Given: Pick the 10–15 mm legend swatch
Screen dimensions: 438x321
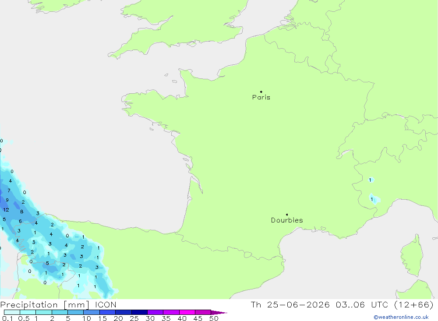Looking at the screenshot, I should (92, 312).
